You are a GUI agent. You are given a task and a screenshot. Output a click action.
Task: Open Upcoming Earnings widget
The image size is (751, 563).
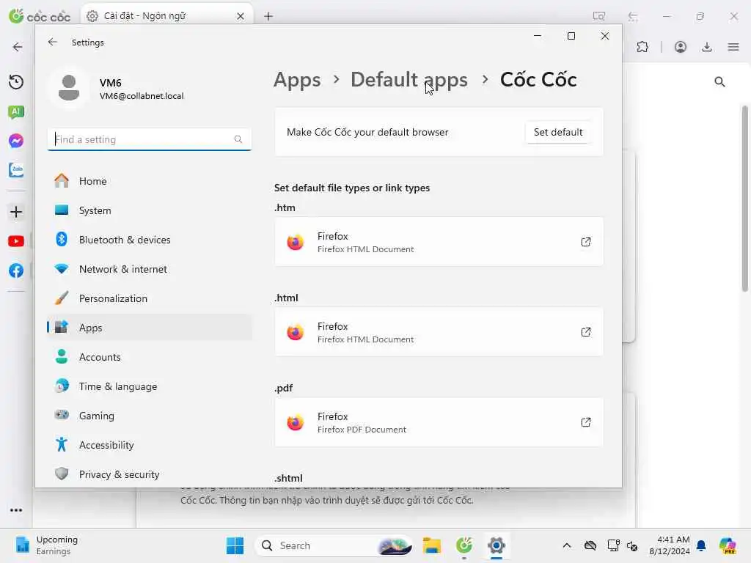pos(47,545)
